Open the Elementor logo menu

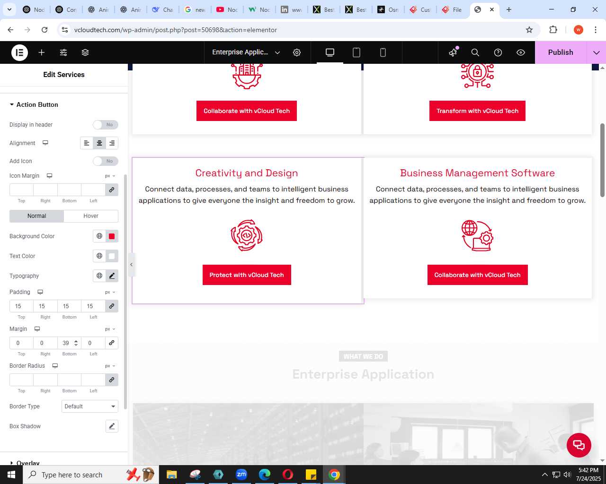(19, 52)
